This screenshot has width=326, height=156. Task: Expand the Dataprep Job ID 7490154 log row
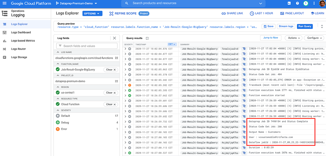[125, 121]
